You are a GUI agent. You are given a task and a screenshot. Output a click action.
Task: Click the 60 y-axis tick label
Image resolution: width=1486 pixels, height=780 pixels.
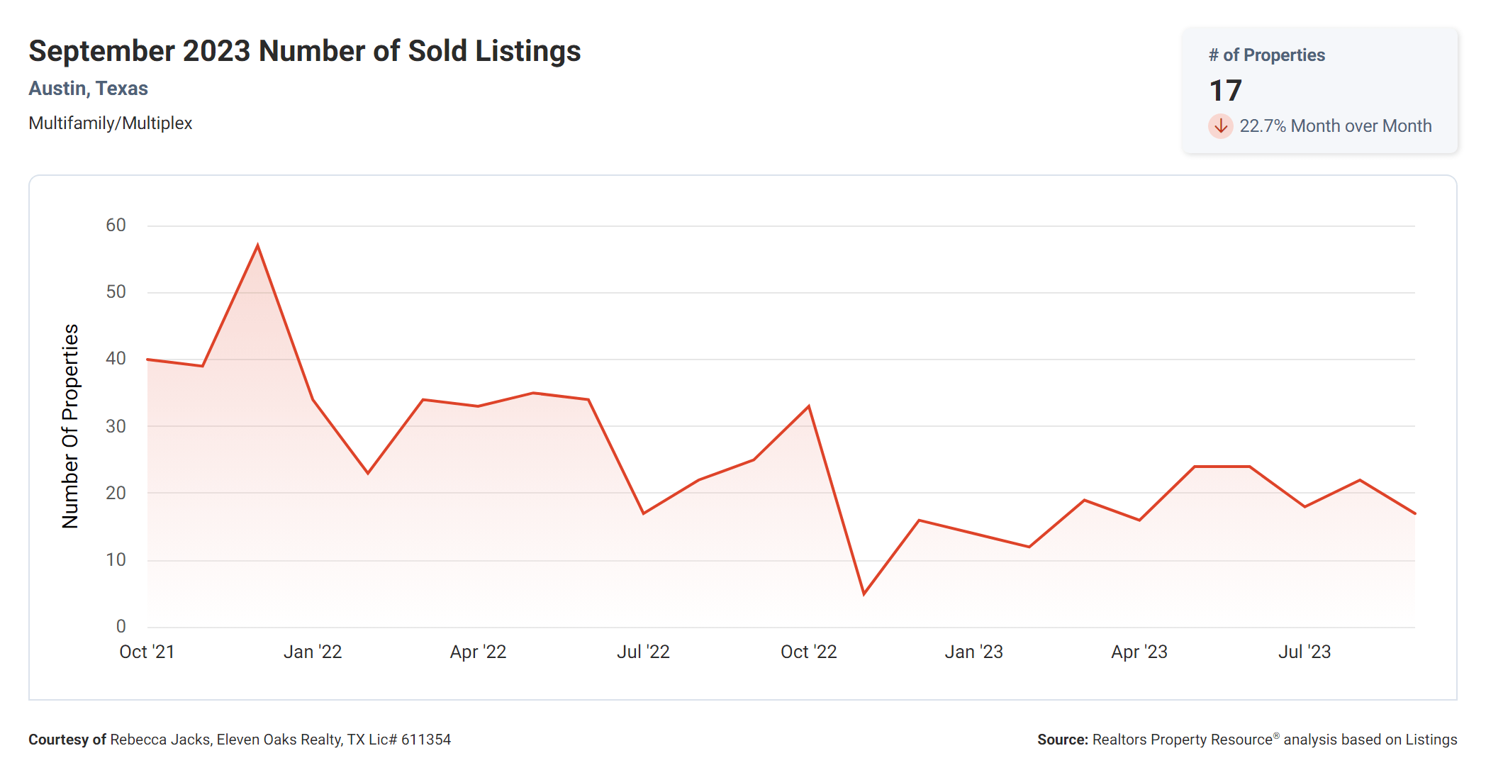[116, 225]
